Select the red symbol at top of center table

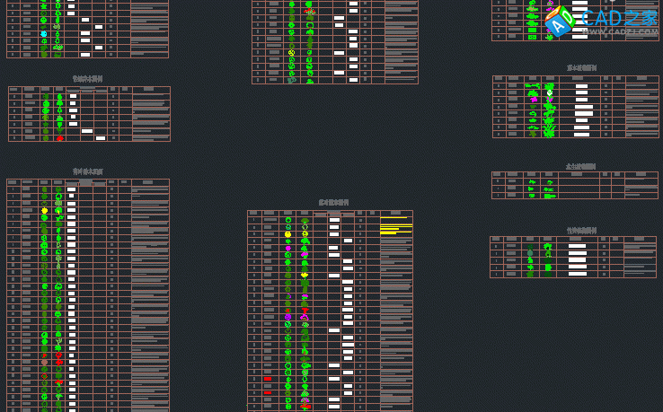click(311, 12)
